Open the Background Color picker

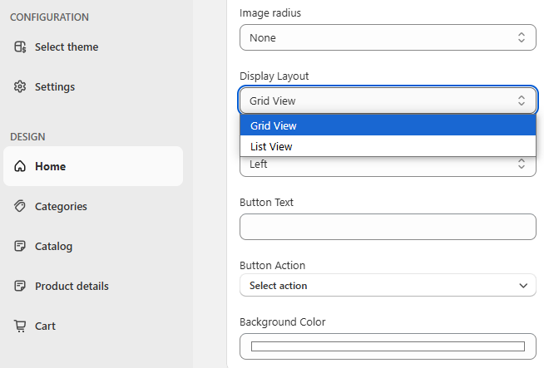click(x=388, y=346)
